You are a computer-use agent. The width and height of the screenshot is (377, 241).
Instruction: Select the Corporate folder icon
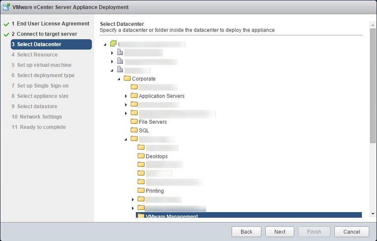(127, 78)
